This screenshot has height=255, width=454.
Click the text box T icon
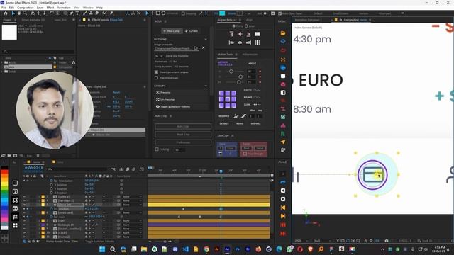[15, 191]
